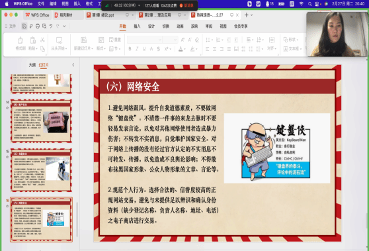Viewport: 369px width, 251px height.
Task: Click the clear formatting eraser icon
Action: click(x=197, y=40)
